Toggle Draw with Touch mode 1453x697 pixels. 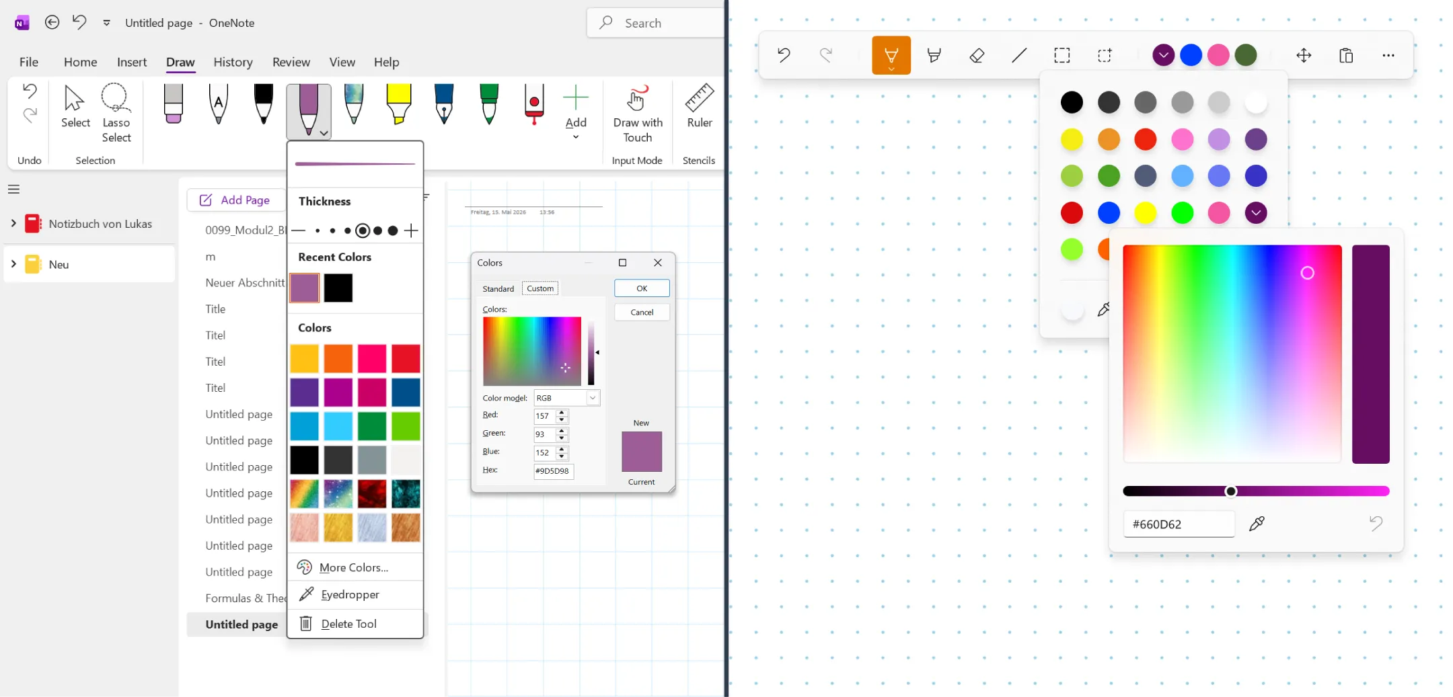[x=638, y=113]
